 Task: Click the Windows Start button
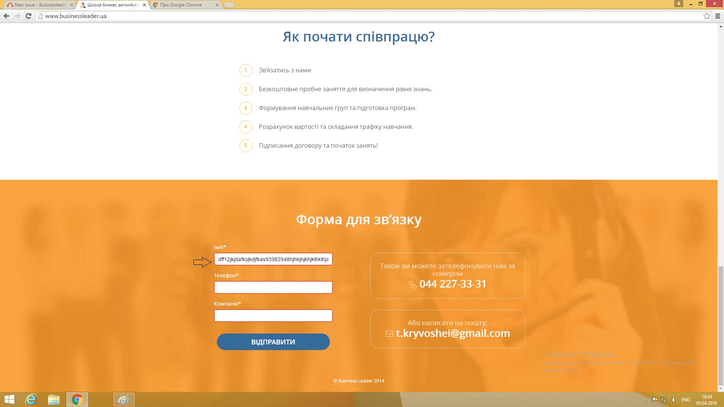9,399
